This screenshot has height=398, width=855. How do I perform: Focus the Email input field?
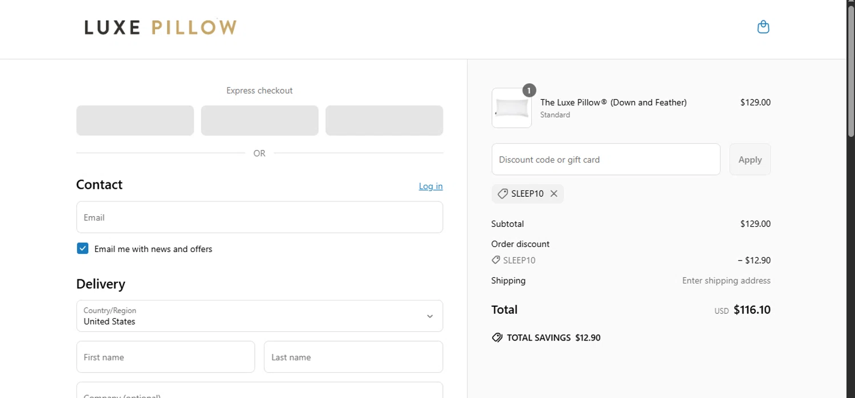pos(259,217)
